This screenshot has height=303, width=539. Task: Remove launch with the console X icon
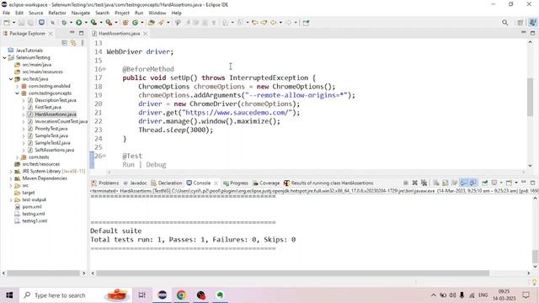point(415,183)
